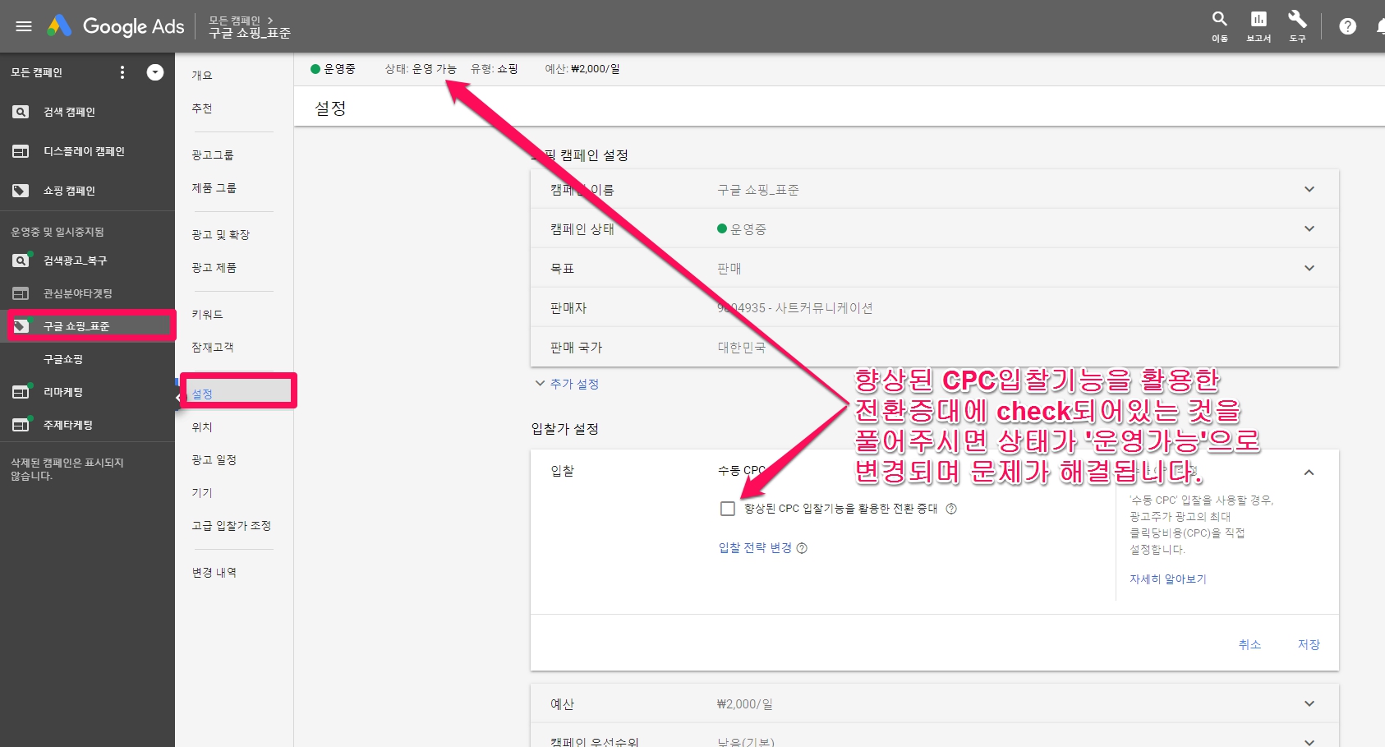The height and width of the screenshot is (747, 1385).
Task: Open the tools (도구) wrench icon
Action: click(x=1297, y=20)
